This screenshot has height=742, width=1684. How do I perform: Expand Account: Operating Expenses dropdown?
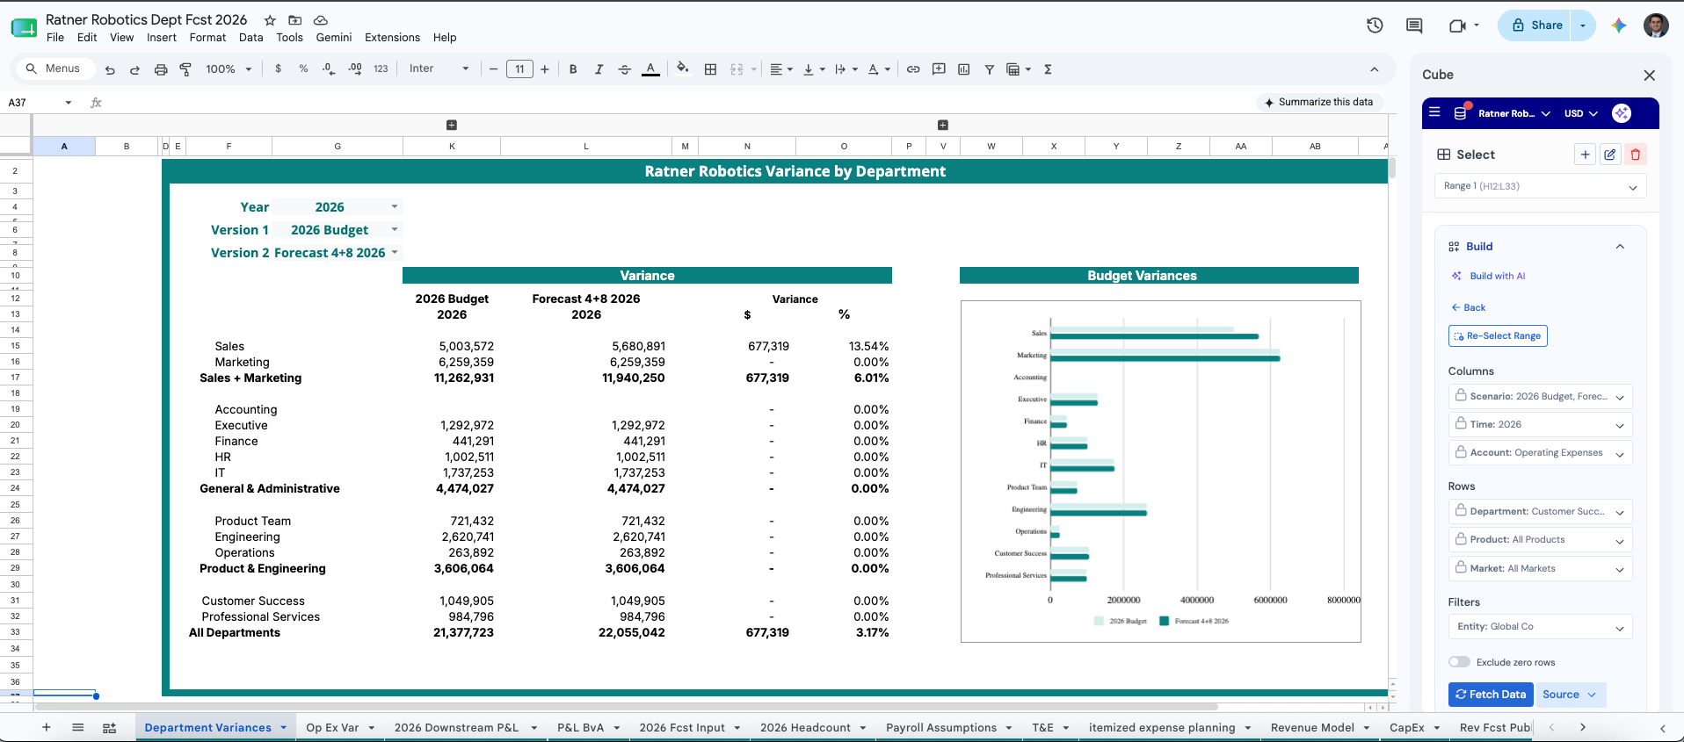pyautogui.click(x=1540, y=453)
